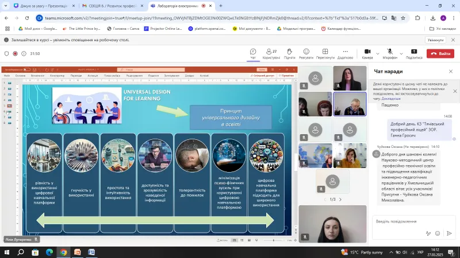Reload the Teams page
The width and height of the screenshot is (460, 258).
tap(27, 18)
